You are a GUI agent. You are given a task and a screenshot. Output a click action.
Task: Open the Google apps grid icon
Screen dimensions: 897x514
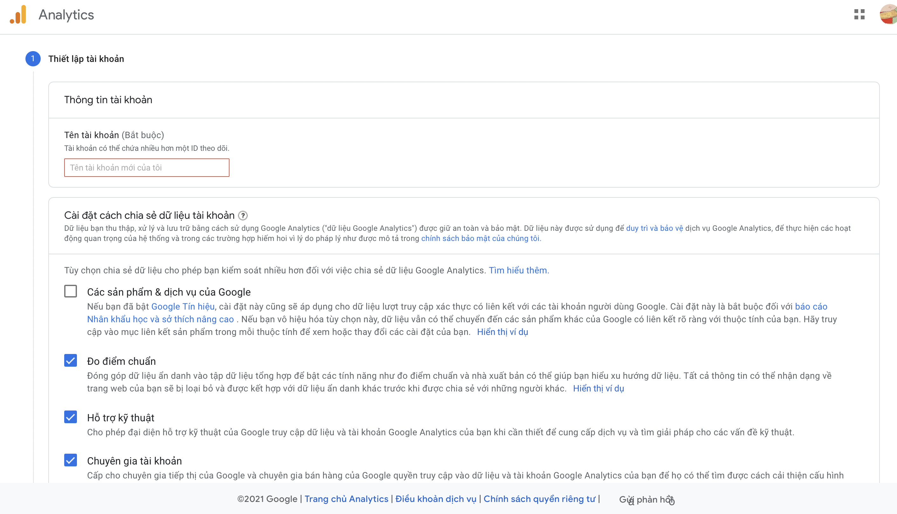pyautogui.click(x=859, y=15)
